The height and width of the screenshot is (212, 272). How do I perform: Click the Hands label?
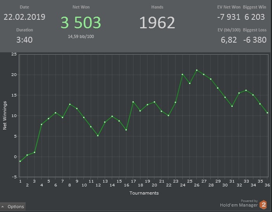click(157, 7)
